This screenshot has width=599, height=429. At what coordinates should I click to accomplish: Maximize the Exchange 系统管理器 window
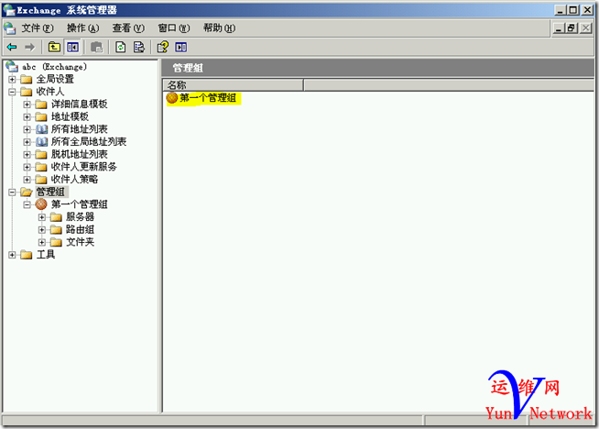point(573,10)
